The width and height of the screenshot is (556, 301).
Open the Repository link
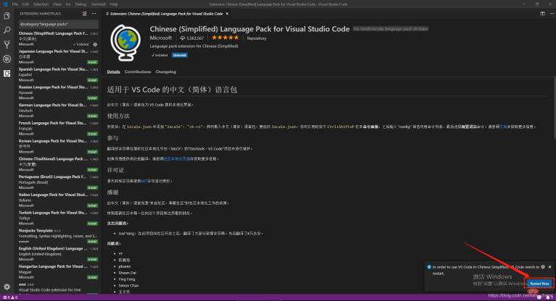click(257, 38)
